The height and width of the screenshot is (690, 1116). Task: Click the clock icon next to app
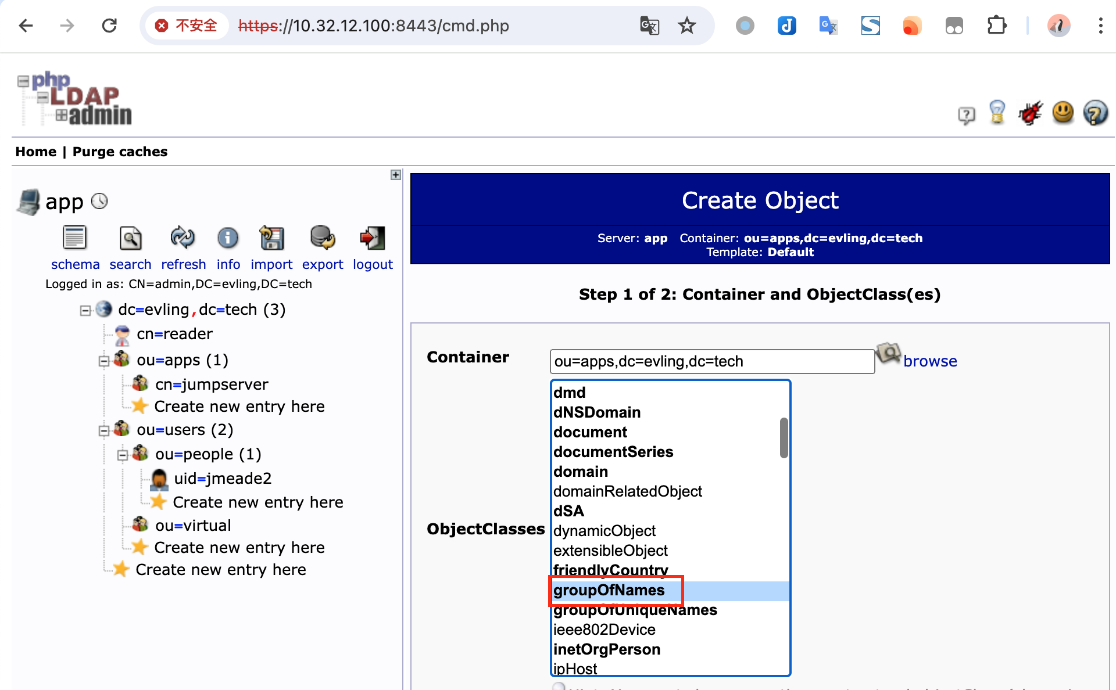pyautogui.click(x=100, y=201)
